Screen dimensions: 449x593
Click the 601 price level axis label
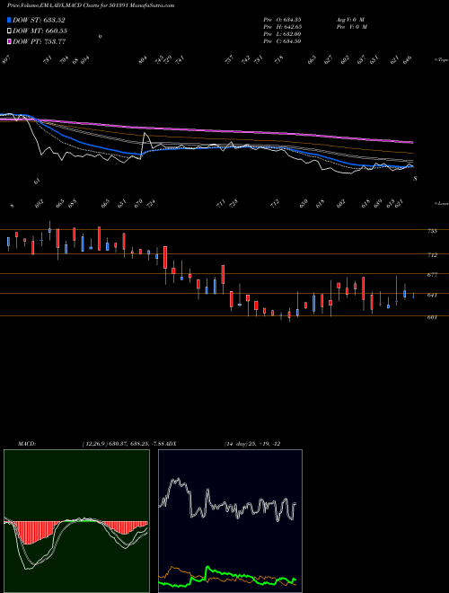point(432,317)
